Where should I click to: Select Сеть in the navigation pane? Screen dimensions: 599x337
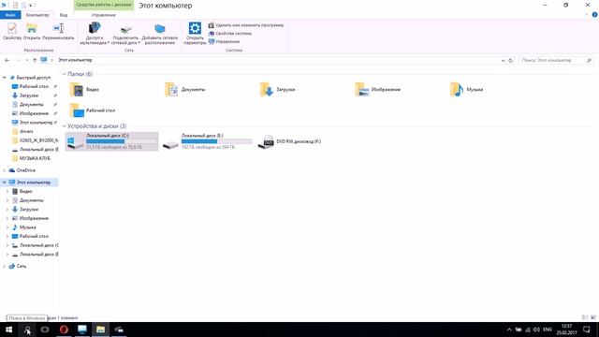pos(22,266)
